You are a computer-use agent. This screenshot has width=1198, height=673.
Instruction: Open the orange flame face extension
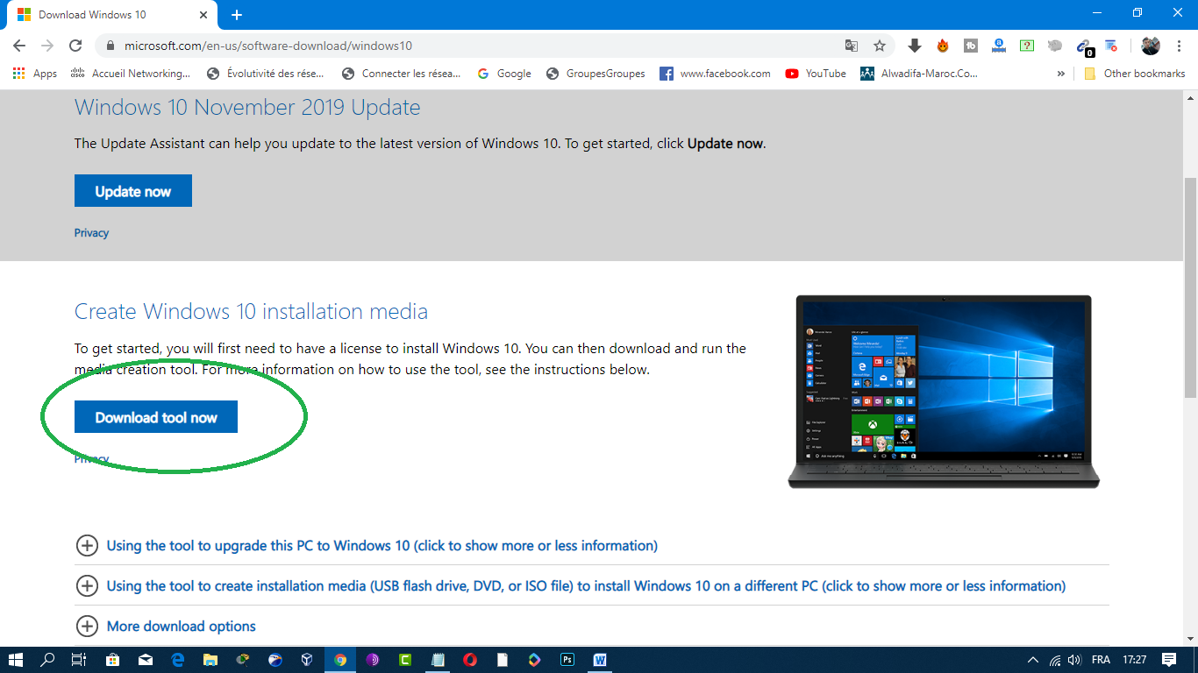[943, 46]
